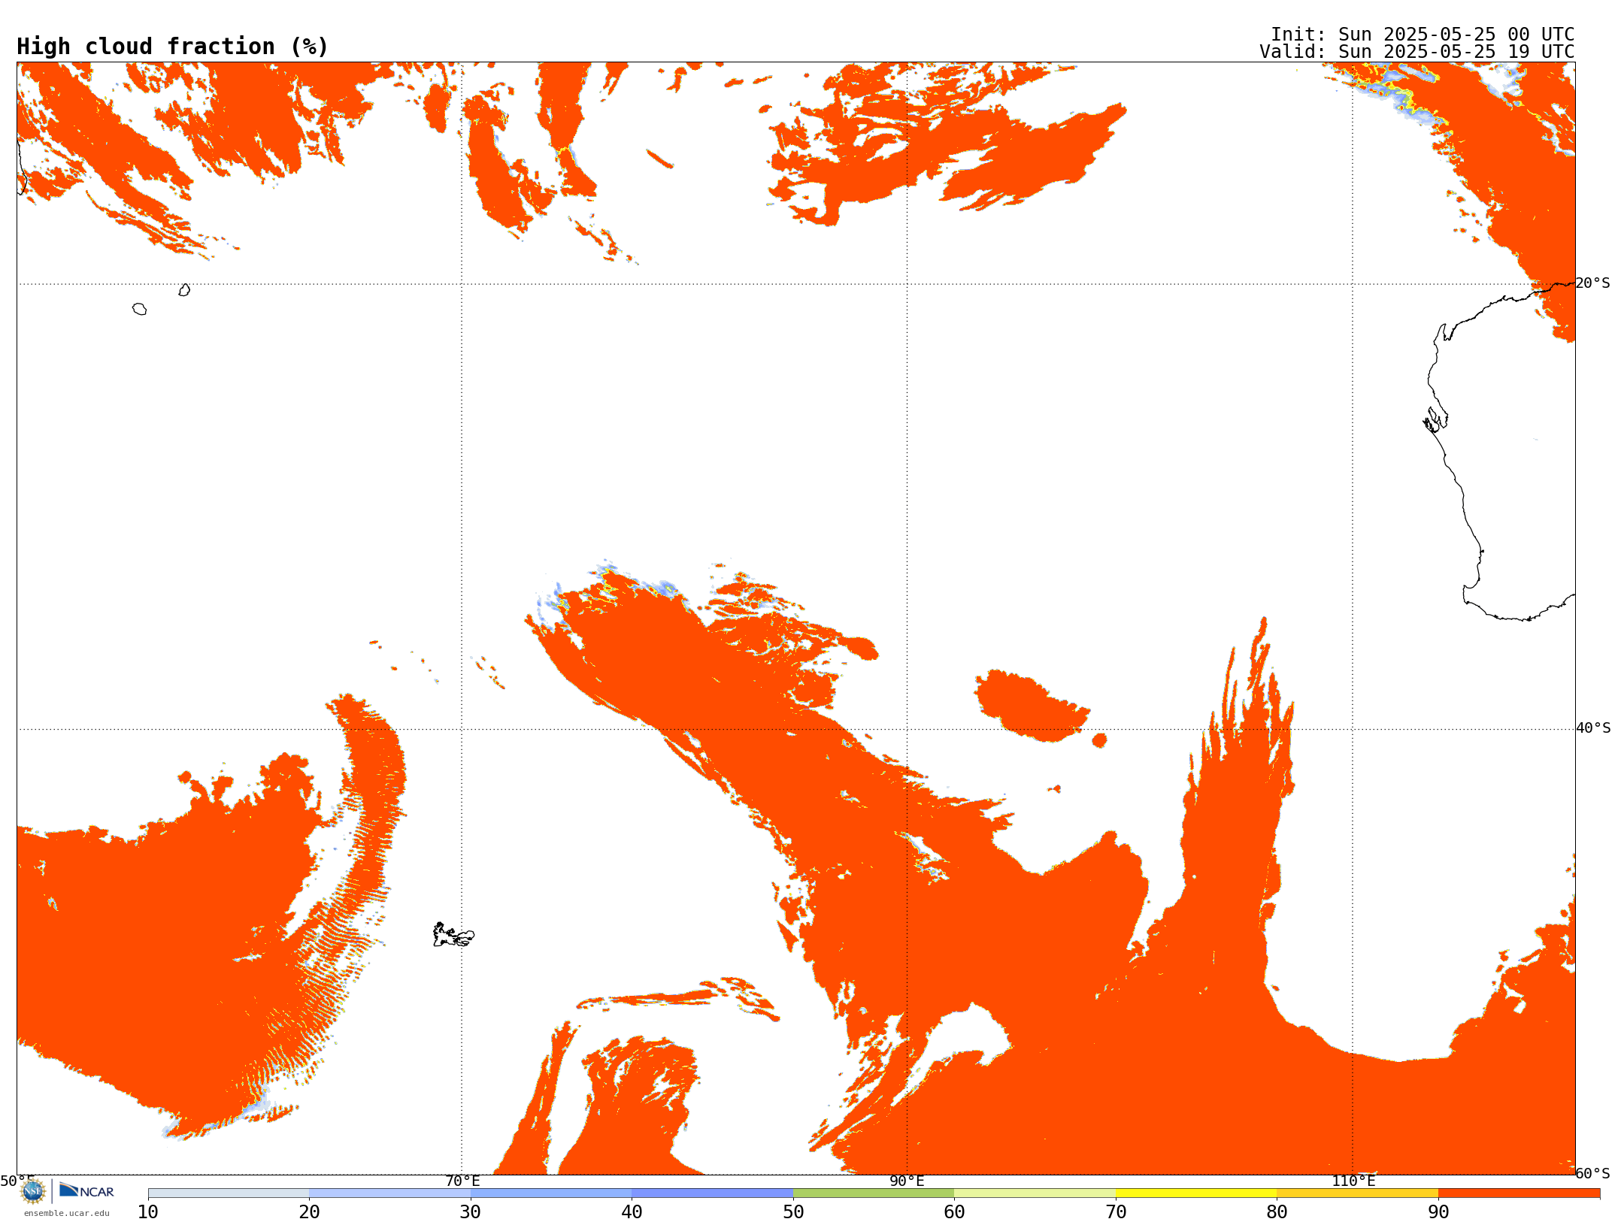Click the 90°E longitude label
This screenshot has height=1222, width=1624.
tap(907, 1181)
